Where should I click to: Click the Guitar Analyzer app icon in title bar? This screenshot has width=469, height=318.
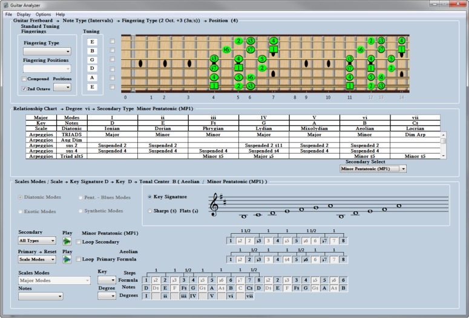tap(5, 5)
